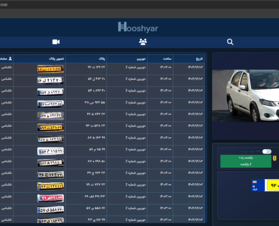Toggle the switch above the green relay buttons
The width and height of the screenshot is (279, 226).
point(267,151)
